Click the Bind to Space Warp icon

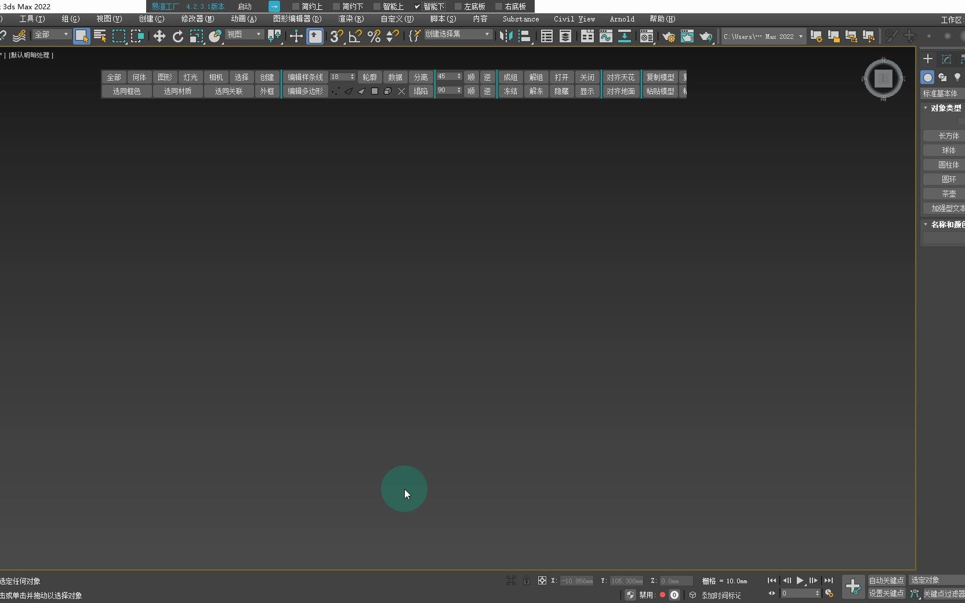[19, 36]
